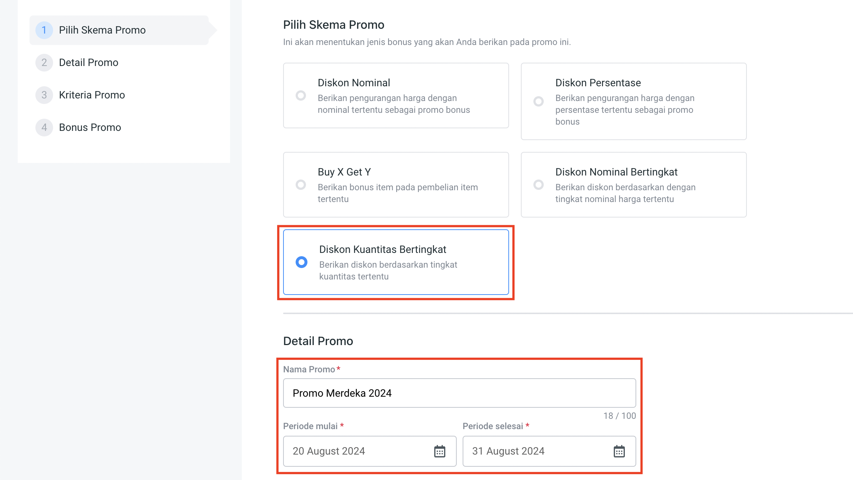The height and width of the screenshot is (480, 853).
Task: Select Diskon Nominal Bertingkat radio button
Action: coord(539,185)
